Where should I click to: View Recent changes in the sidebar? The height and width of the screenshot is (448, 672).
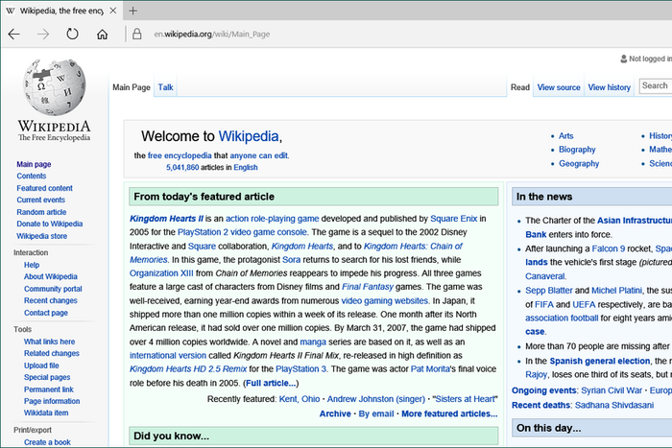coord(51,300)
